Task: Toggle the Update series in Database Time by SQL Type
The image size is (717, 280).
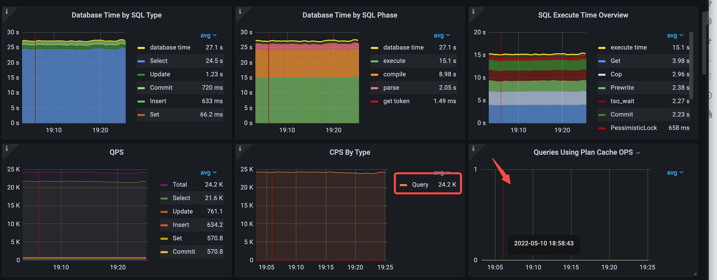Action: pyautogui.click(x=160, y=74)
